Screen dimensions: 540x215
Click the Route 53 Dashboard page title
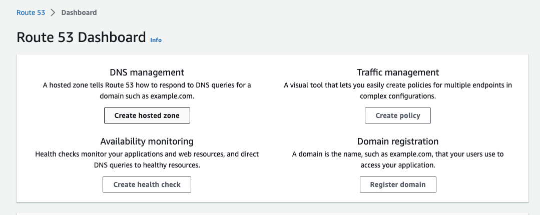pos(81,37)
